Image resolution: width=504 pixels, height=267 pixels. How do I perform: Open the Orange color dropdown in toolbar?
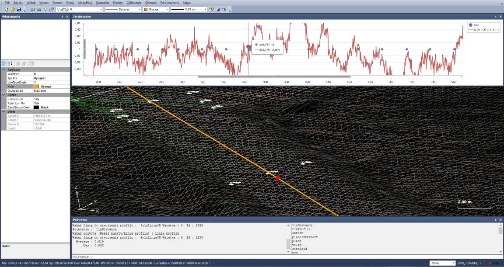click(x=167, y=9)
